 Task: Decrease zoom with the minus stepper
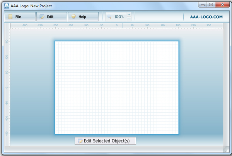129,19
